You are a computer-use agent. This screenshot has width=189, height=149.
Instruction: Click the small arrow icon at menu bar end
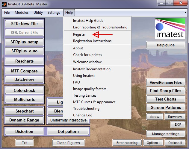tap(185, 12)
